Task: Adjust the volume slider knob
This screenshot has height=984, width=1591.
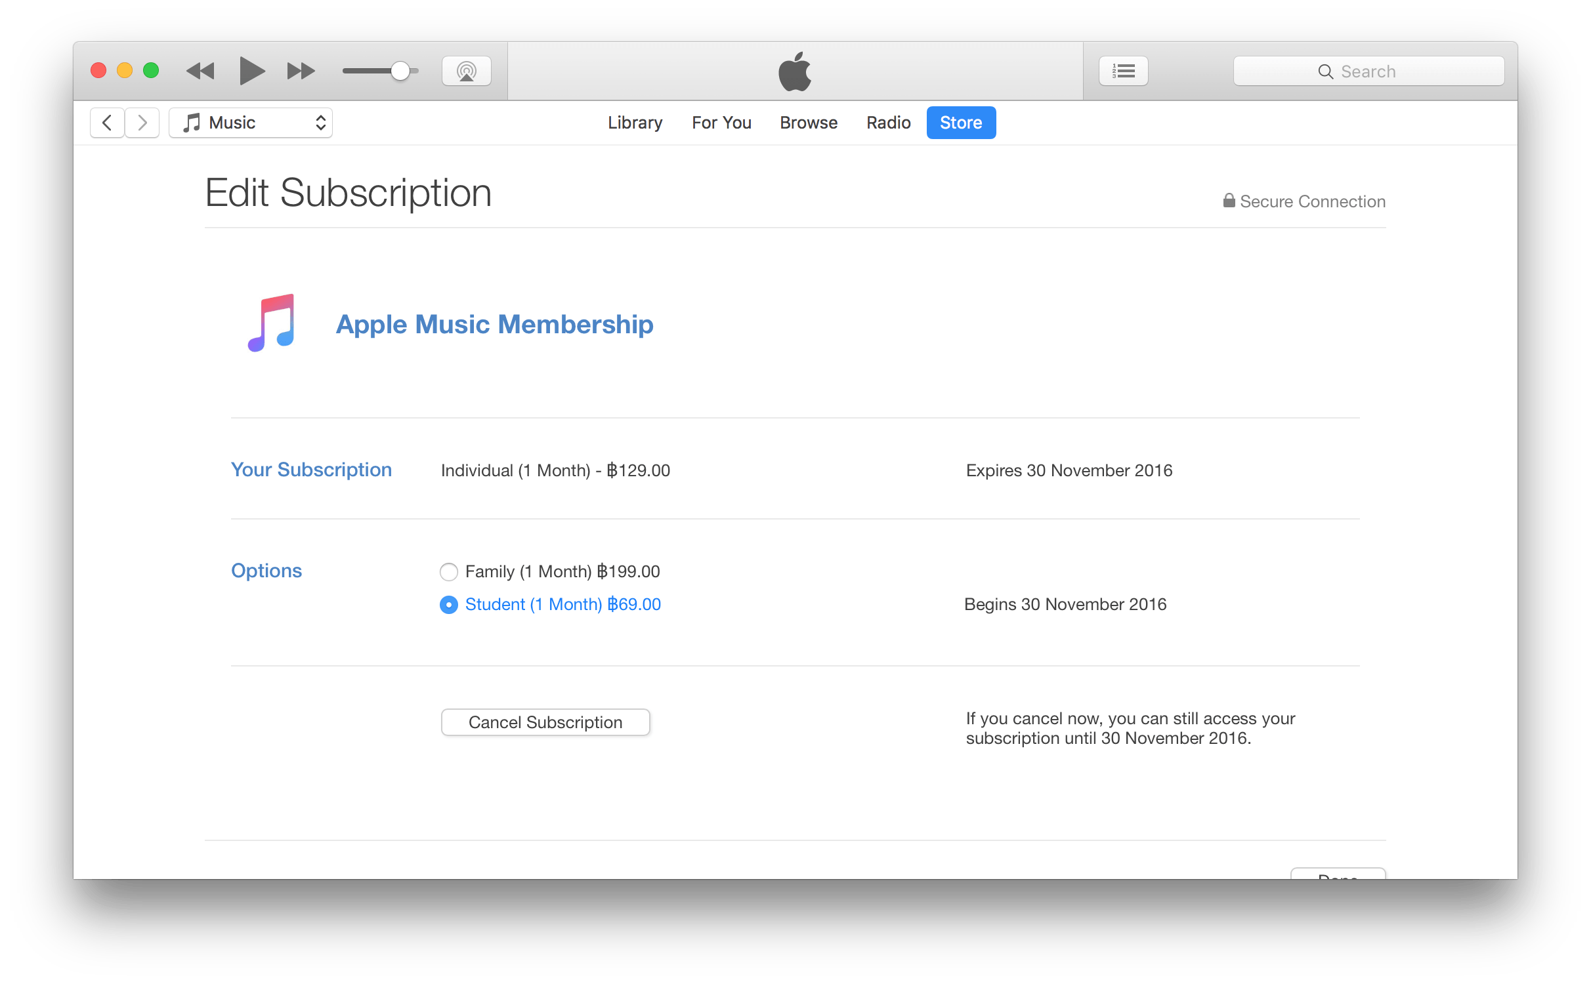Action: click(400, 71)
